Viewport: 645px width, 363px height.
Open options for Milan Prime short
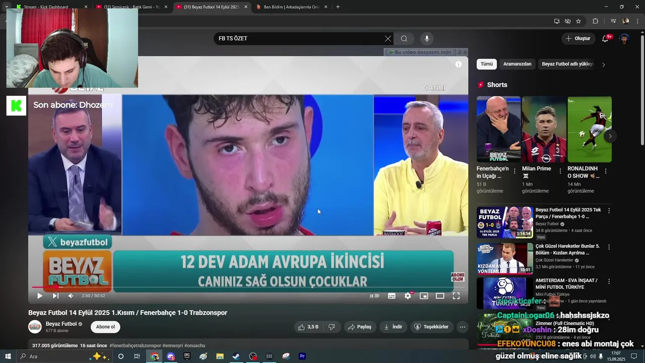point(560,171)
